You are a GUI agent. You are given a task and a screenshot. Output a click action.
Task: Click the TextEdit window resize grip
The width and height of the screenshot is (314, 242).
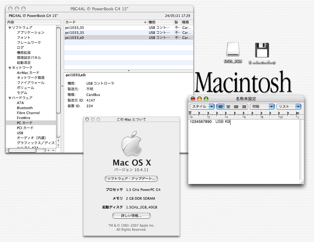[x=302, y=182]
